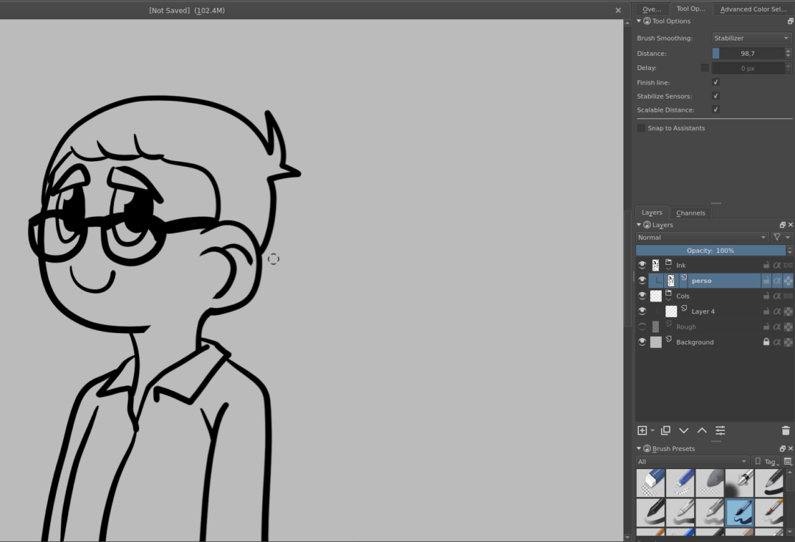Open the Brush Smoothing Stabilizer dropdown
Image resolution: width=795 pixels, height=542 pixels.
(x=750, y=38)
